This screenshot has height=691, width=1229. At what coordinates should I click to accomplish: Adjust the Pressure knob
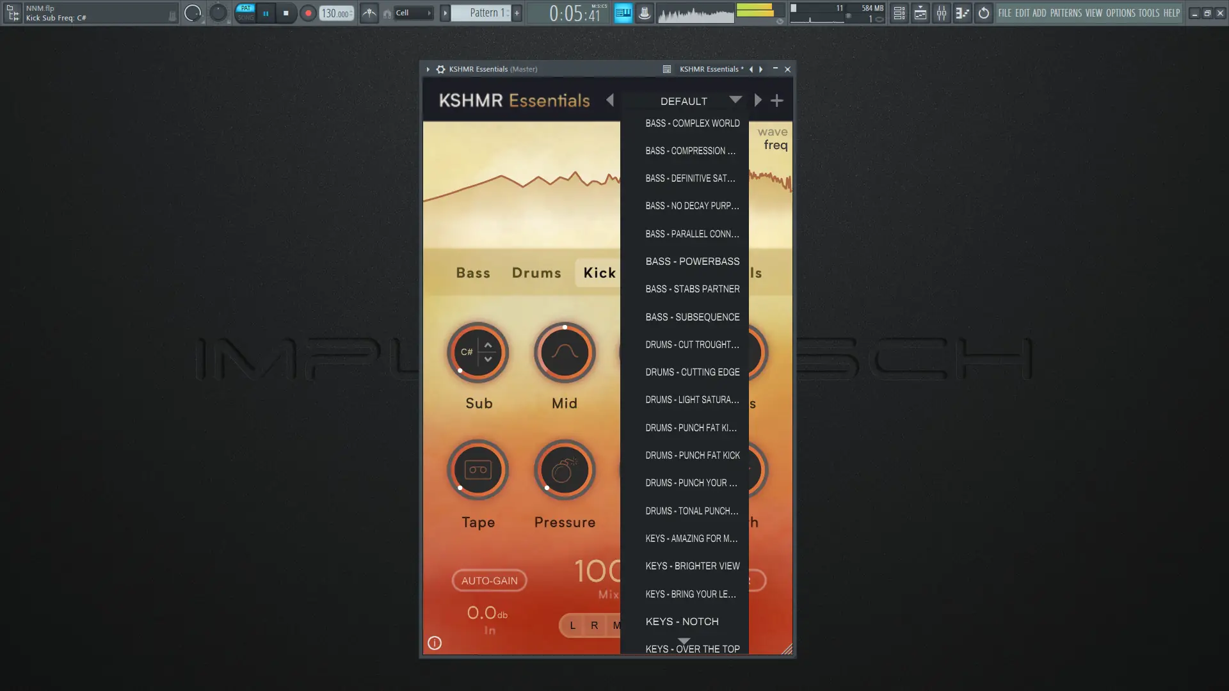pos(565,470)
